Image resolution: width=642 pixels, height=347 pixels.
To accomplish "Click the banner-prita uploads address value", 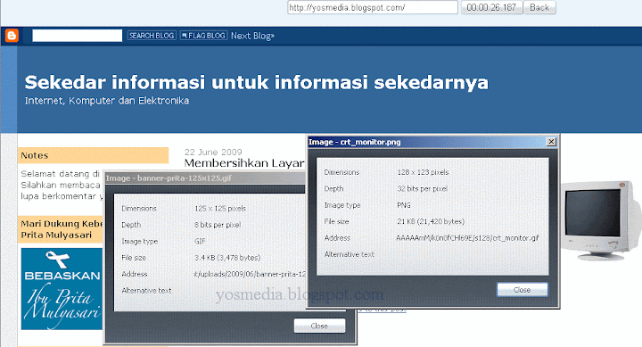I will [250, 274].
